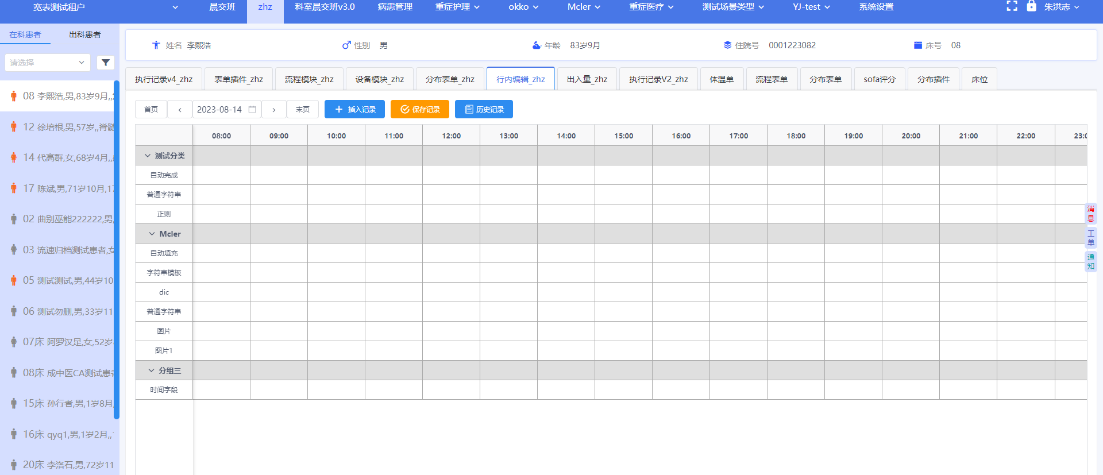The width and height of the screenshot is (1103, 475).
Task: Click the age icon beside 年龄
Action: click(x=537, y=45)
